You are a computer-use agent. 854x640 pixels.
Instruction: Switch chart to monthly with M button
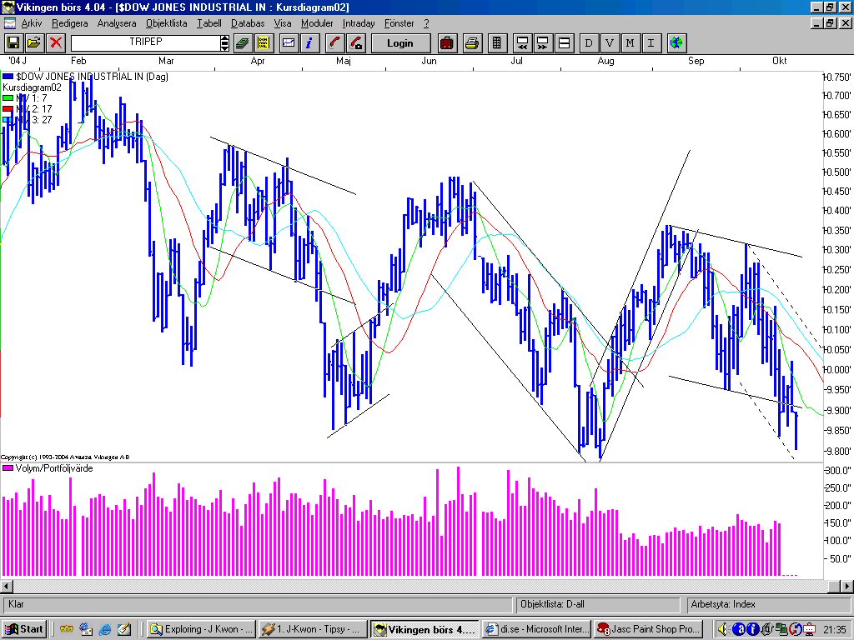click(x=630, y=43)
